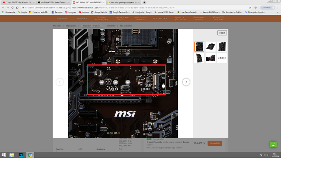The height and width of the screenshot is (185, 332).
Task: Select the rear I/O ports thumbnail
Action: coord(222,58)
